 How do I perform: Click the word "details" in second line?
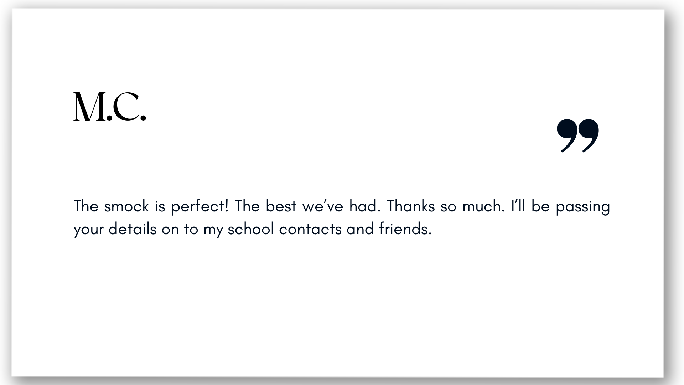133,229
